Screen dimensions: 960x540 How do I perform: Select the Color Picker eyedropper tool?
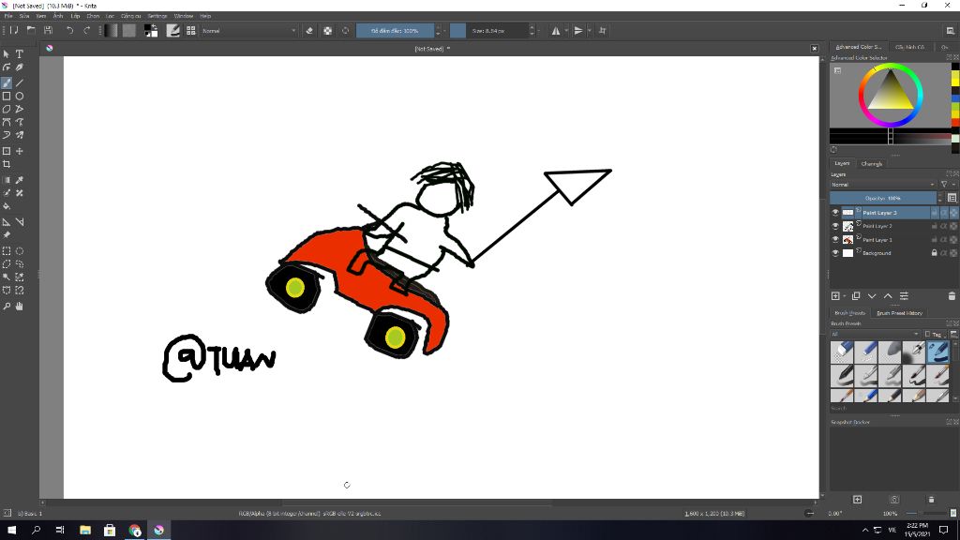pos(20,180)
